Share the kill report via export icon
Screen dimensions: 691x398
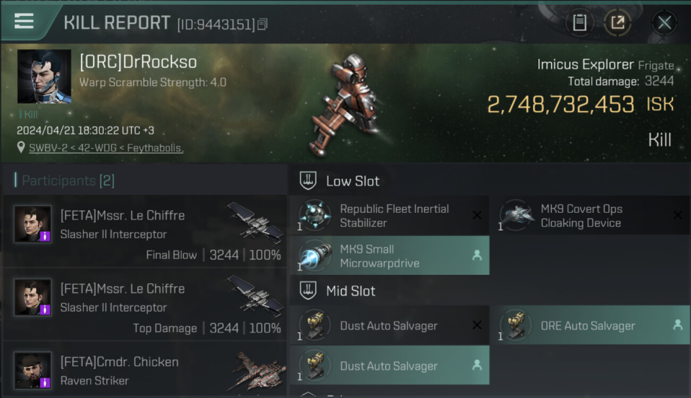pyautogui.click(x=618, y=23)
